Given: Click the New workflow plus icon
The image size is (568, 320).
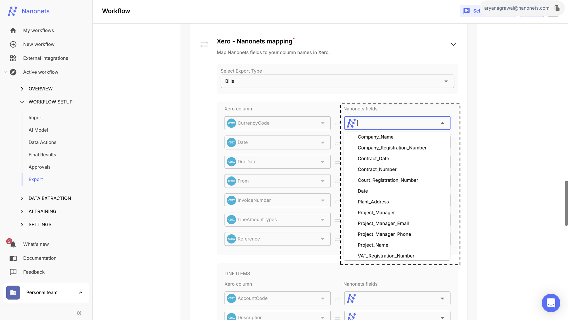Looking at the screenshot, I should tap(13, 44).
